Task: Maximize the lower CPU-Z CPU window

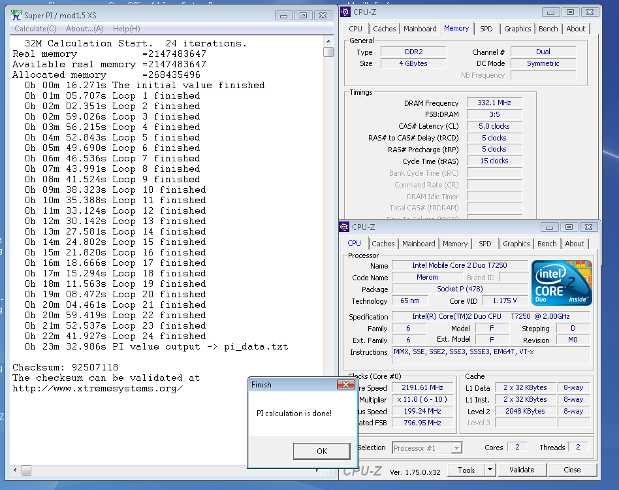Action: tap(569, 227)
